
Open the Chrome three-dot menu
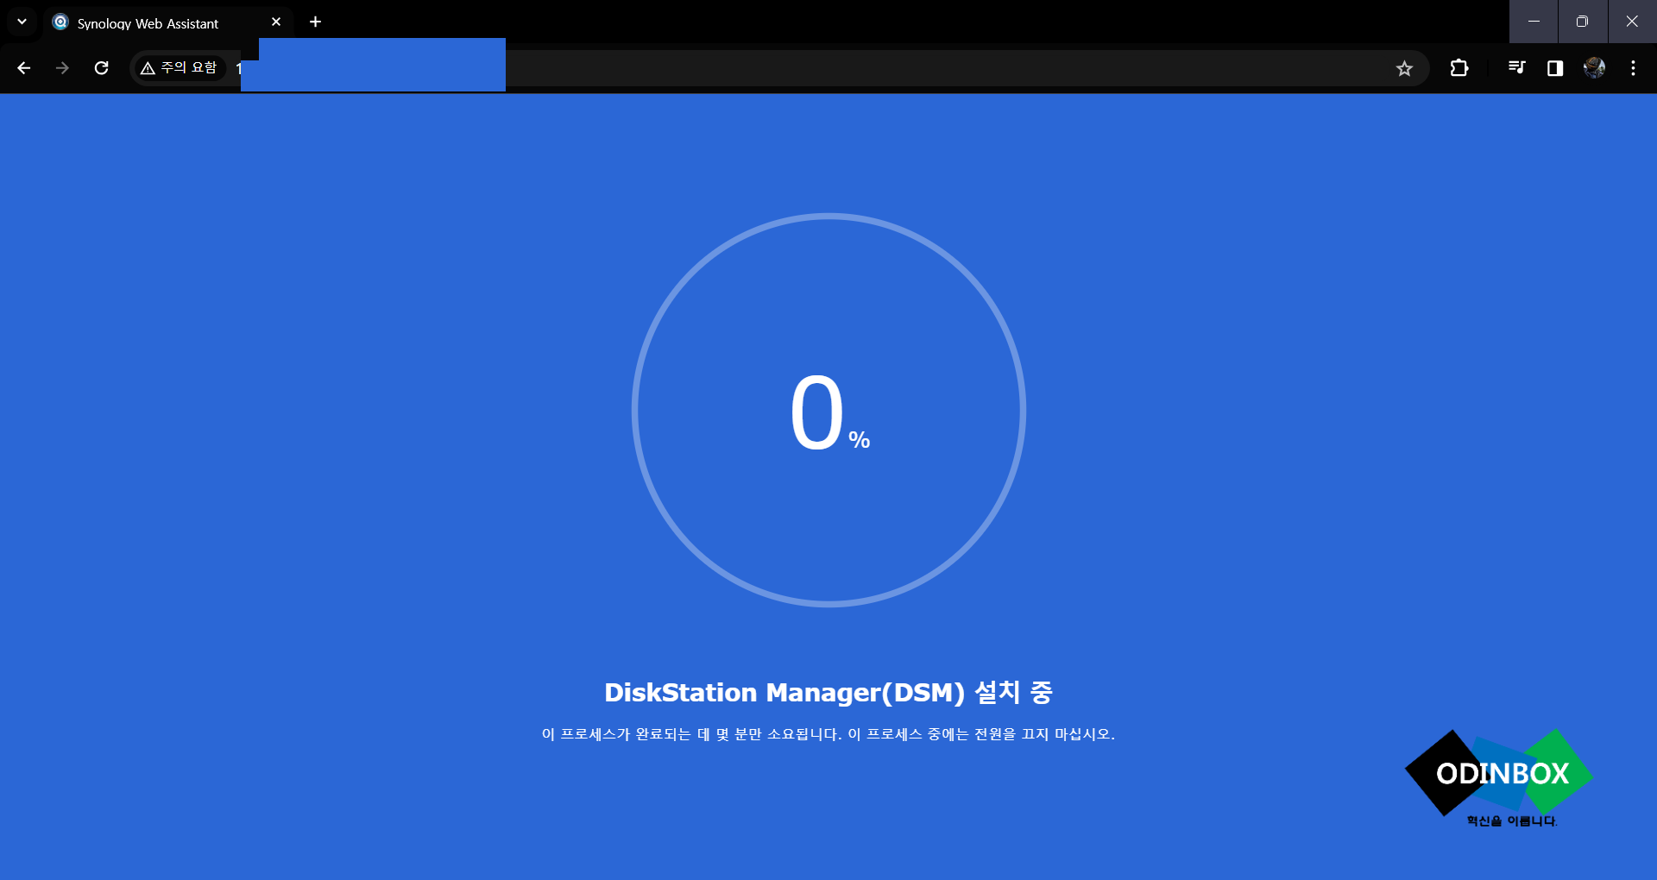point(1633,68)
